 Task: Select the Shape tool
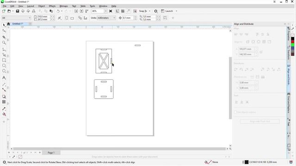tap(4, 31)
